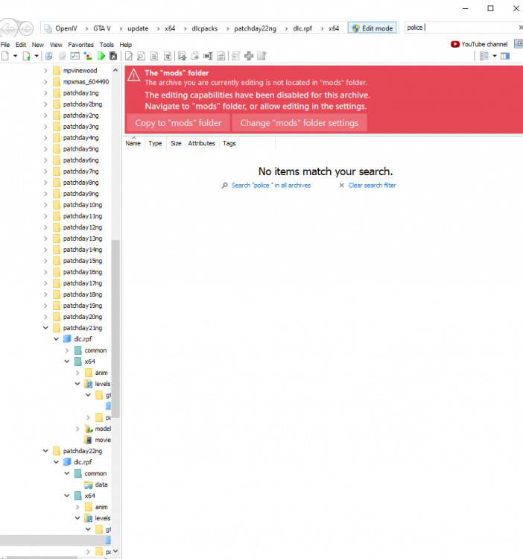Click the page with pencil edit icon
Screen dimensions: 523x559
point(129,56)
